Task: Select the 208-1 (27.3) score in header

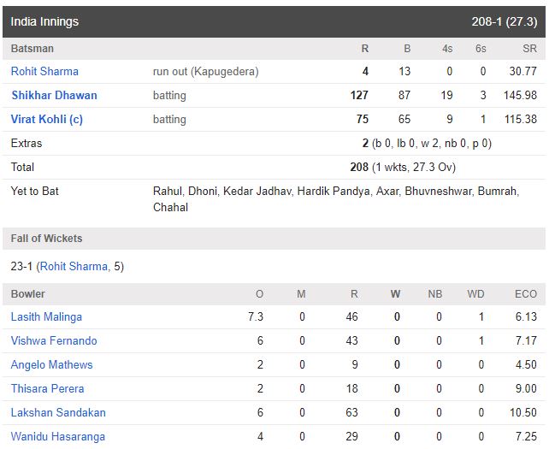Action: (x=505, y=21)
